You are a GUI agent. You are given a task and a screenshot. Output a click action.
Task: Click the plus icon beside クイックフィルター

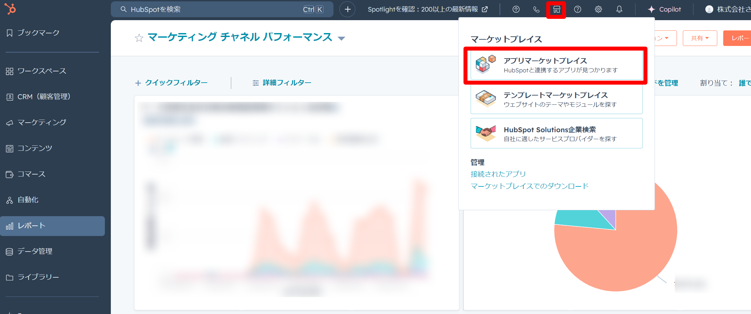[x=138, y=83]
